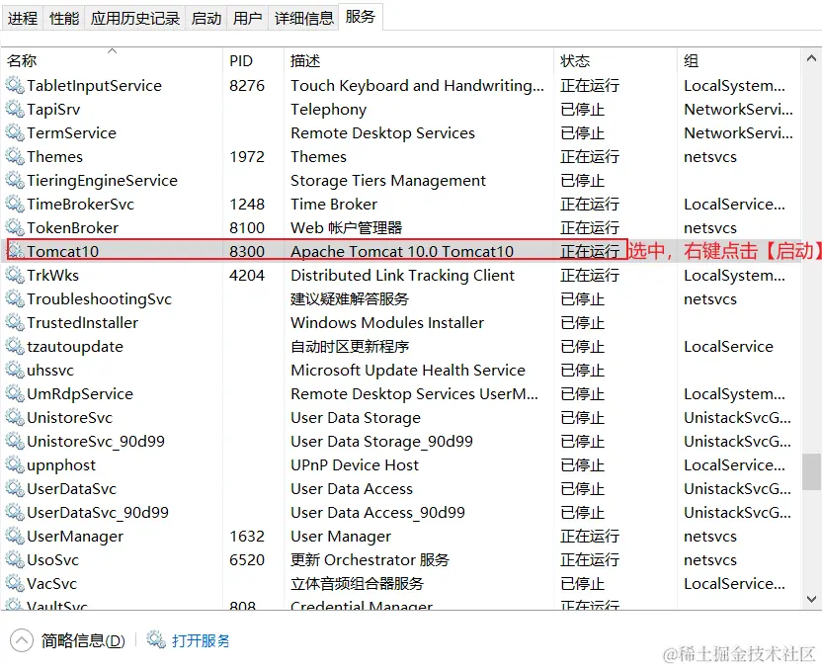The width and height of the screenshot is (822, 670).
Task: Click the 'Distributed Link Tracking Client' description
Action: tap(403, 276)
